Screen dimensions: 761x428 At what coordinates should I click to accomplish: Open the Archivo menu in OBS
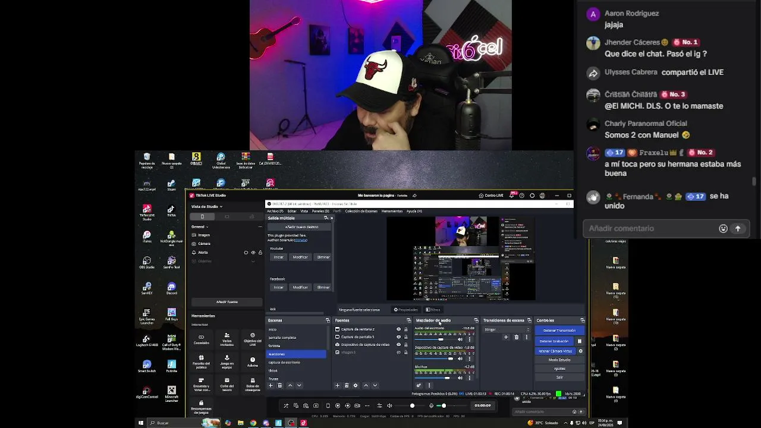point(275,211)
